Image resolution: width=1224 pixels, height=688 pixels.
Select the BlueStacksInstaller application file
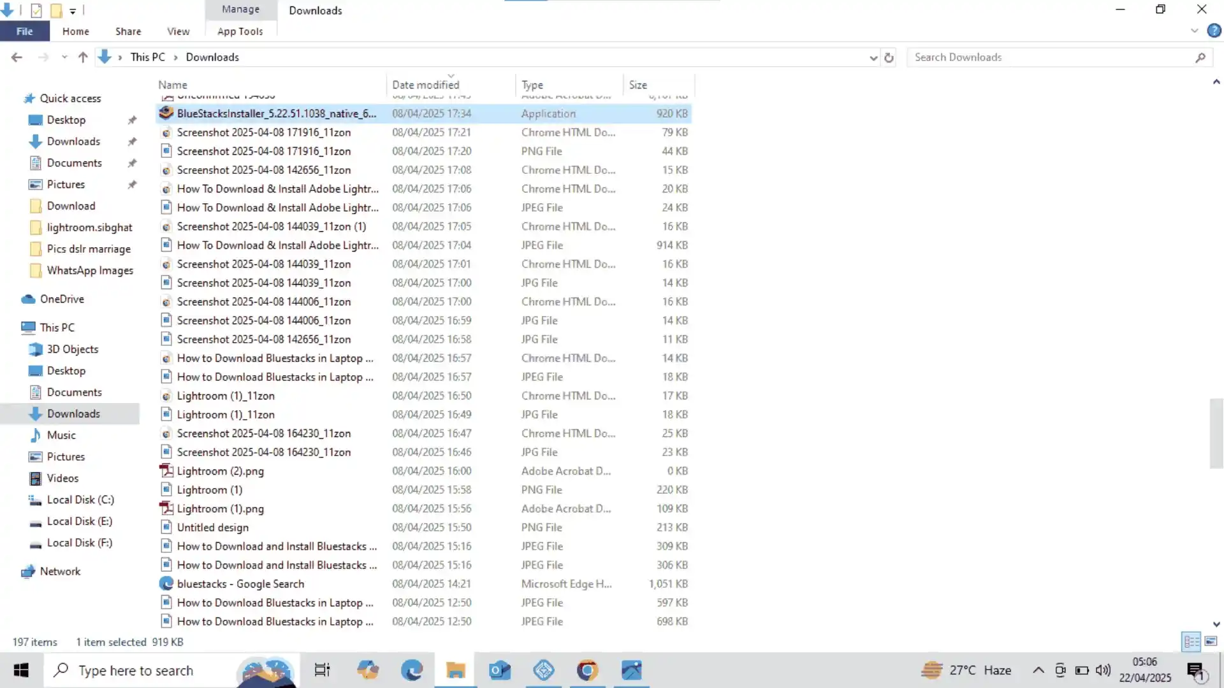pos(276,113)
